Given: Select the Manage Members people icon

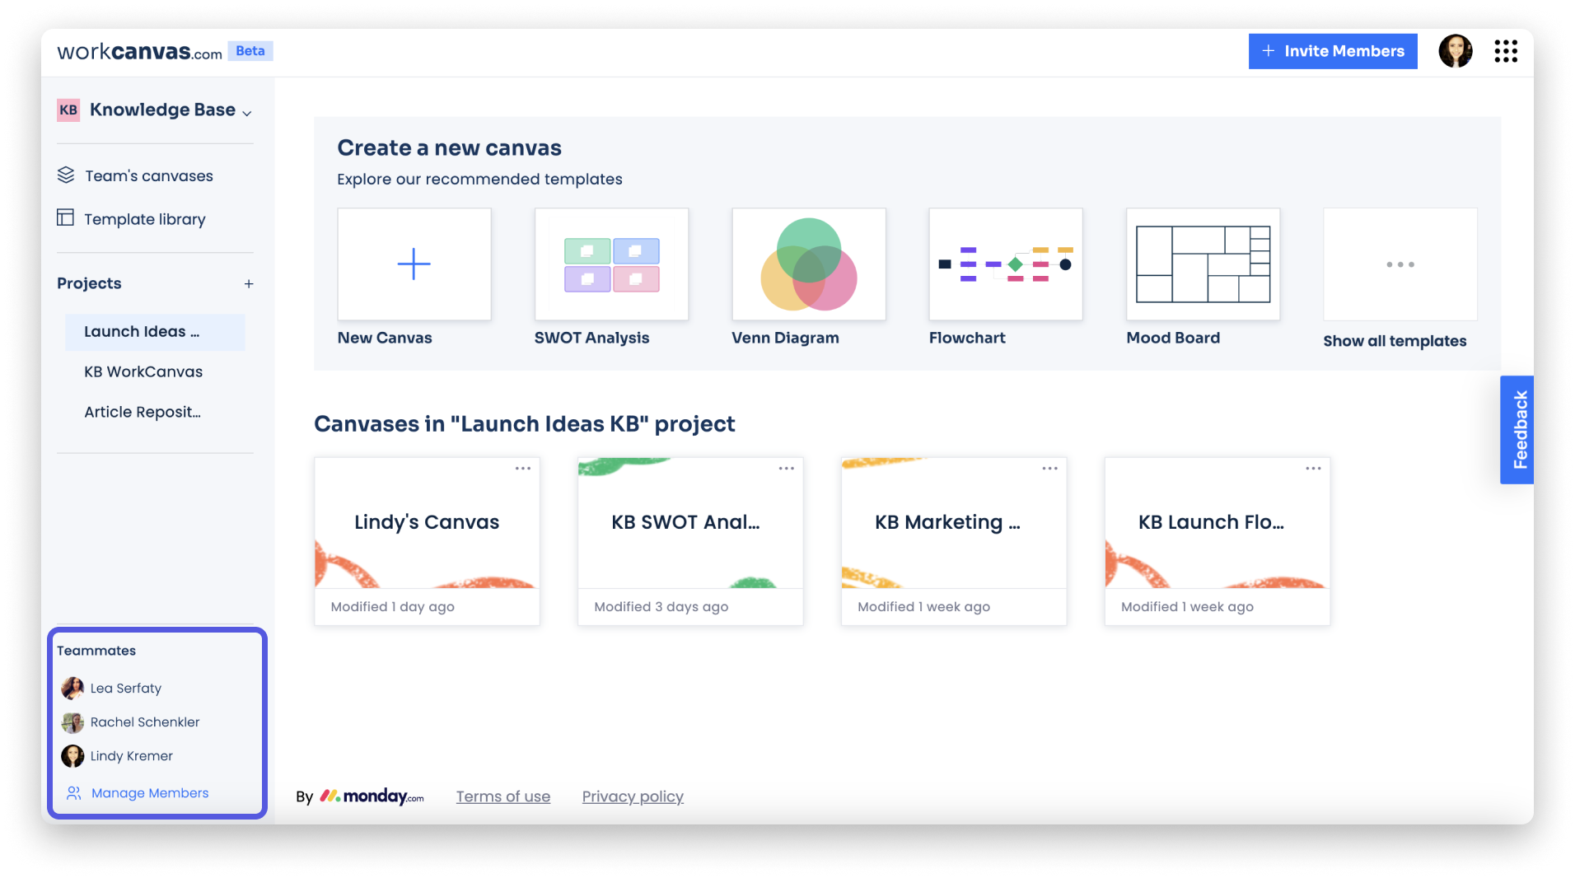Looking at the screenshot, I should coord(73,793).
